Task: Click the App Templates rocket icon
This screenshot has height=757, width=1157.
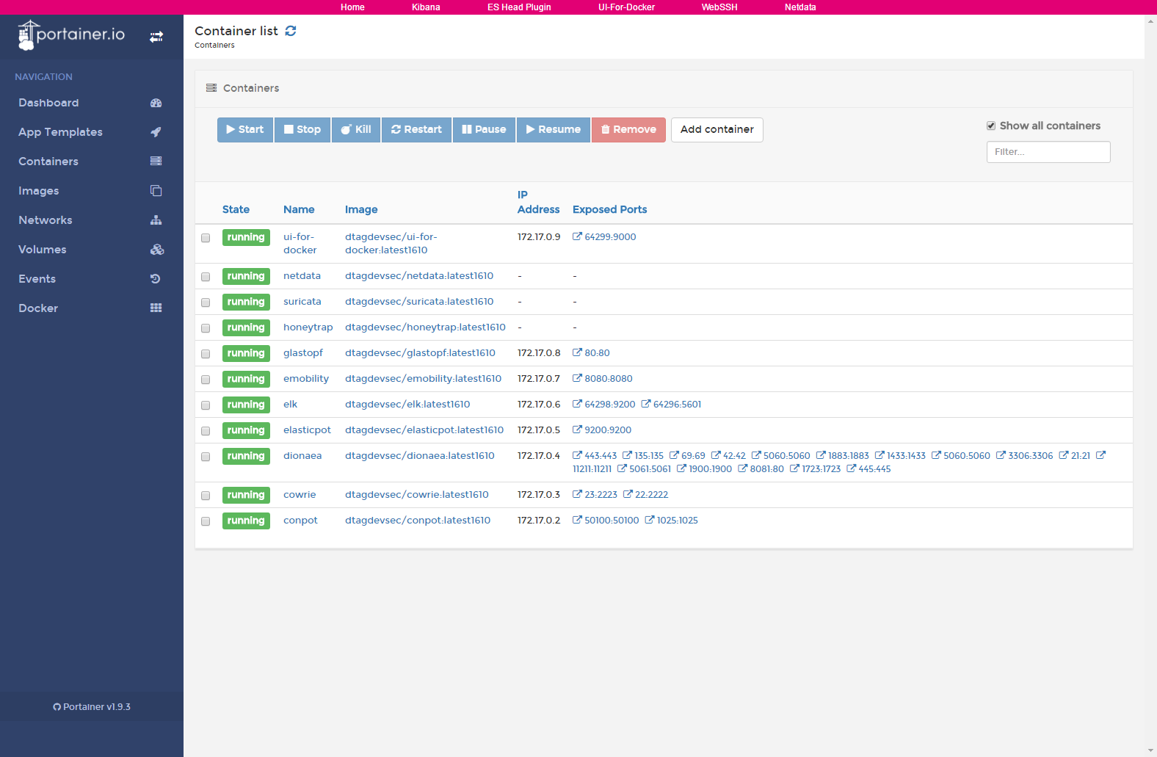Action: tap(156, 132)
